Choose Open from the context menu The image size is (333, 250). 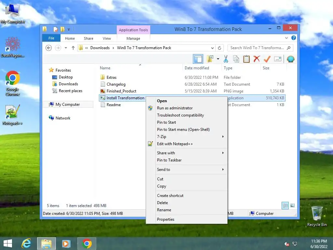[x=187, y=101]
